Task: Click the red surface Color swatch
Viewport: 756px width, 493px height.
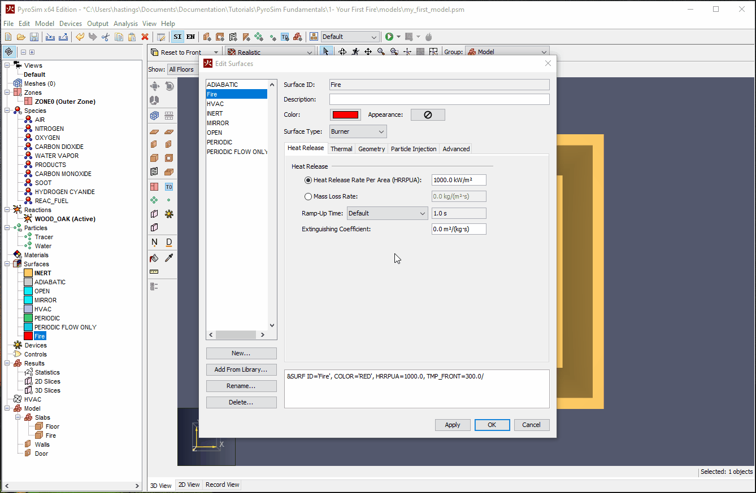Action: (345, 115)
